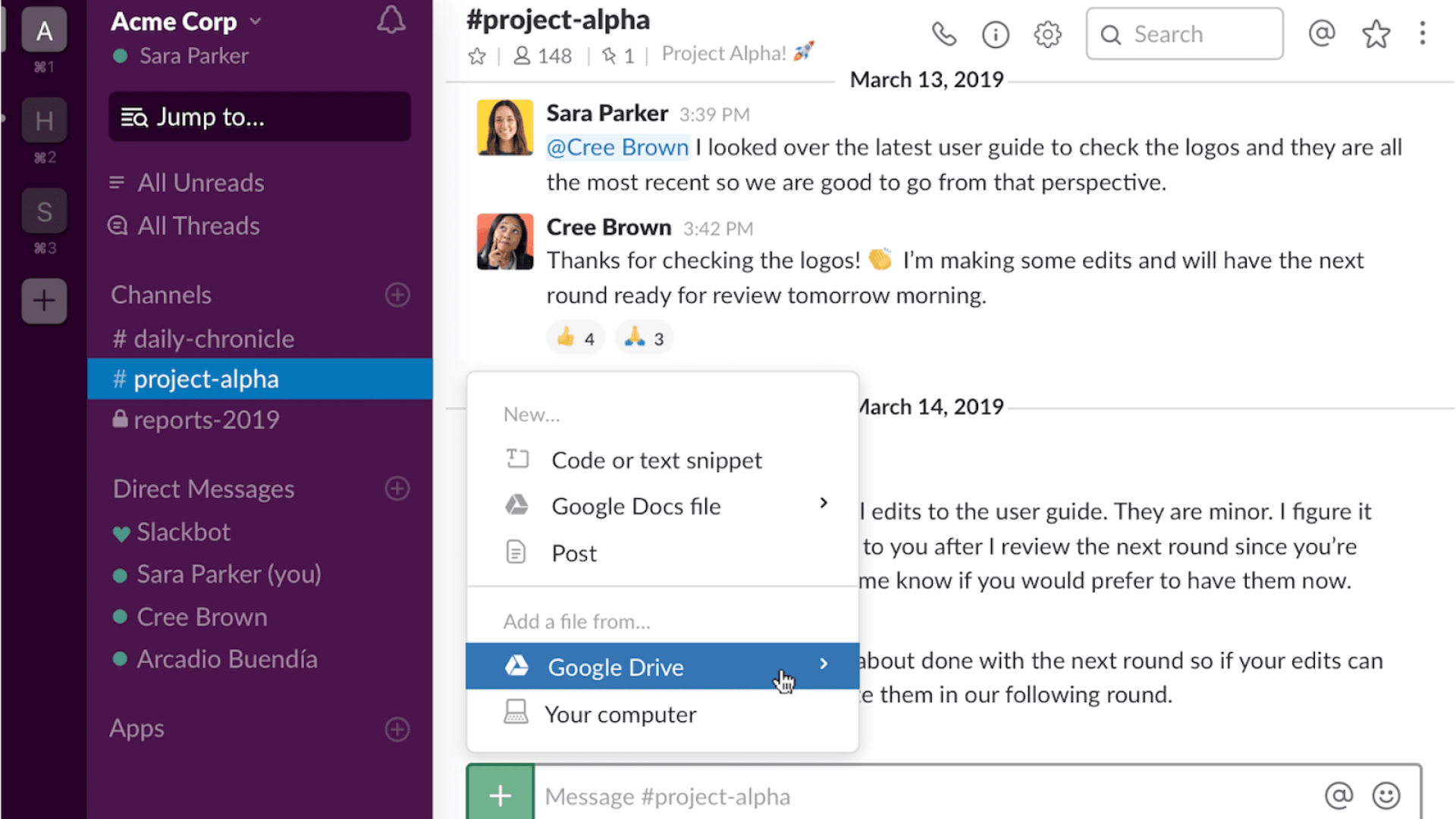Viewport: 1456px width, 819px height.
Task: Show channel details info icon
Action: 996,34
